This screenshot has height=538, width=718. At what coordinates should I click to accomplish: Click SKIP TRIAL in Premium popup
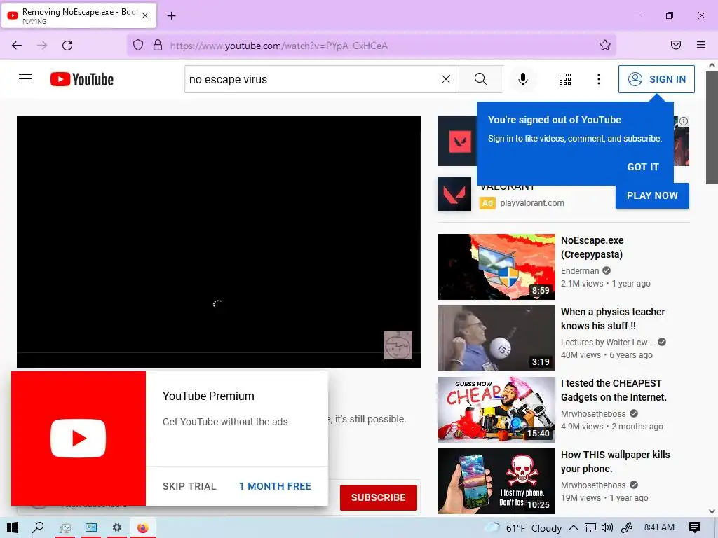189,486
